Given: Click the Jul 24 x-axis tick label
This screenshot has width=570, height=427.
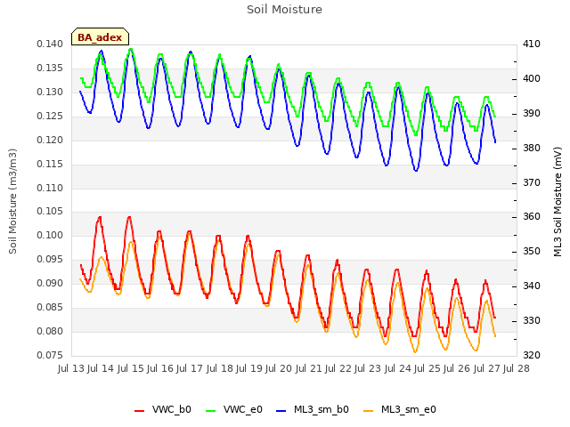Looking at the screenshot, I should tap(397, 368).
